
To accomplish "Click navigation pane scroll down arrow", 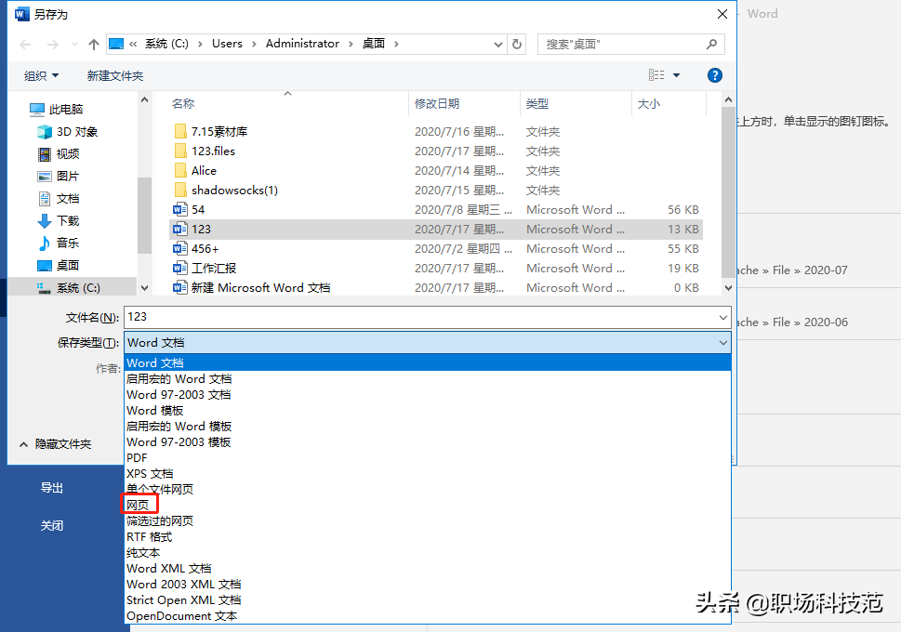I will coord(144,288).
